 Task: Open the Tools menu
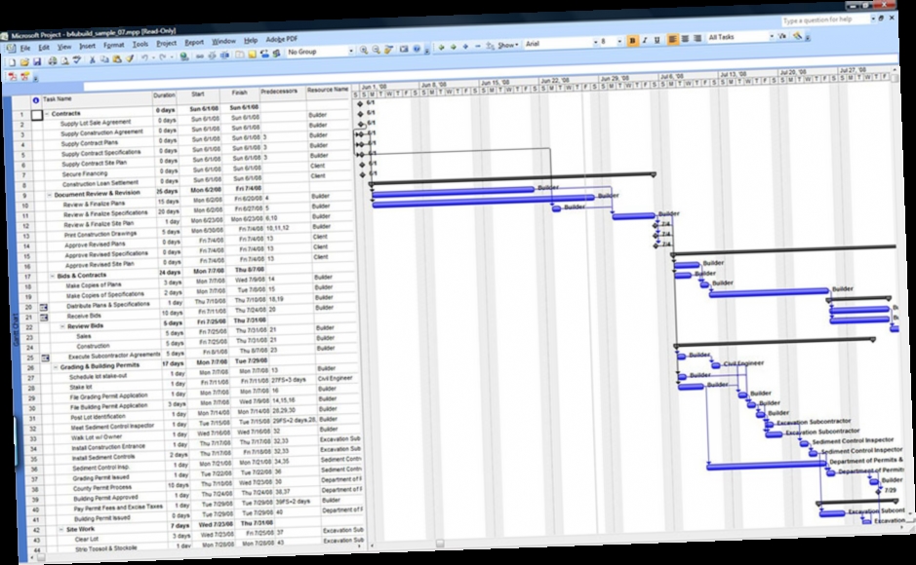pyautogui.click(x=142, y=45)
